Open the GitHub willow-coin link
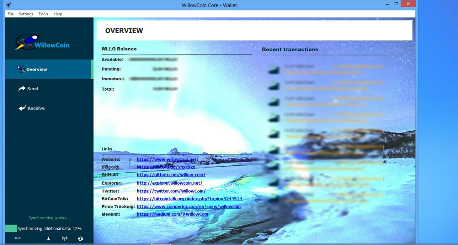Viewport: 458px width, 245px height. 171,175
